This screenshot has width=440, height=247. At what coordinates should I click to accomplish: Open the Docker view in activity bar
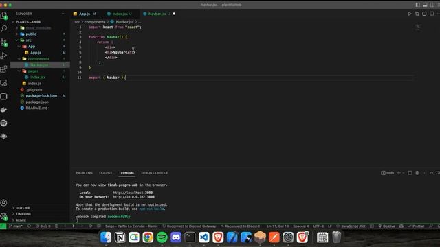click(x=4, y=110)
